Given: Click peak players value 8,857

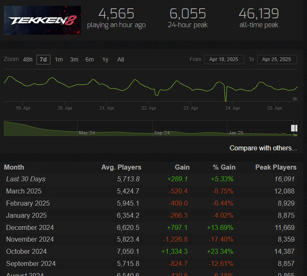Looking at the screenshot, I should point(286,264).
